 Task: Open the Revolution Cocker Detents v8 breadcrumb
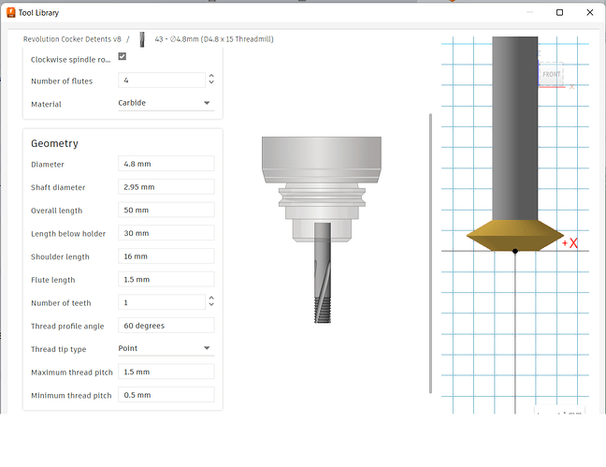72,39
